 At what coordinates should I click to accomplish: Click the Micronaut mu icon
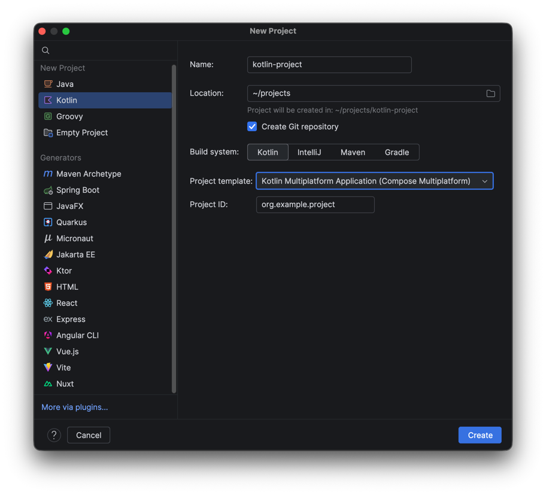[48, 238]
